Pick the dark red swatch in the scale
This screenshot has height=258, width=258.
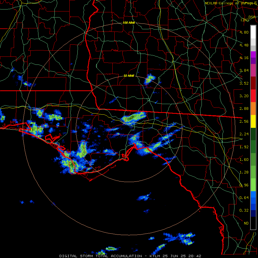click(x=253, y=83)
